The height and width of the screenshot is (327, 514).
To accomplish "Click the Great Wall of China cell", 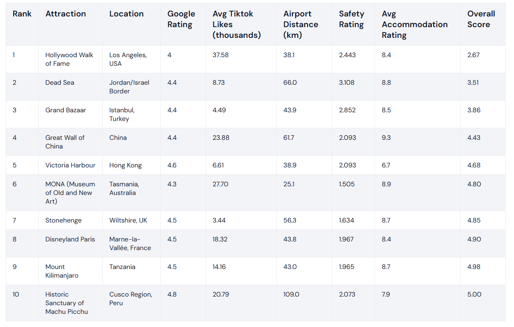I will click(65, 142).
